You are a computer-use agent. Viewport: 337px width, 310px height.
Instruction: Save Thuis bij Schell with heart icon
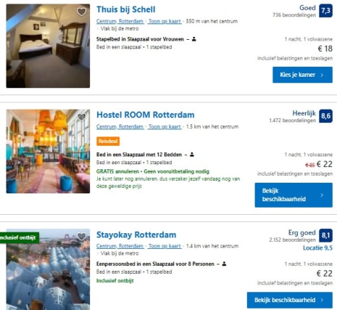pyautogui.click(x=82, y=11)
